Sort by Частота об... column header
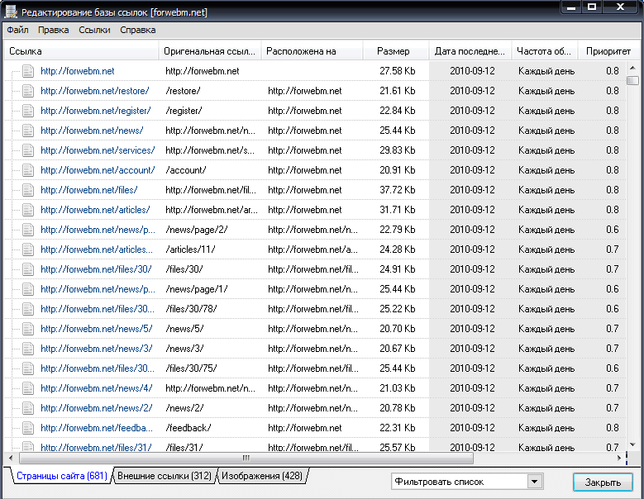This screenshot has height=499, width=644. (545, 51)
